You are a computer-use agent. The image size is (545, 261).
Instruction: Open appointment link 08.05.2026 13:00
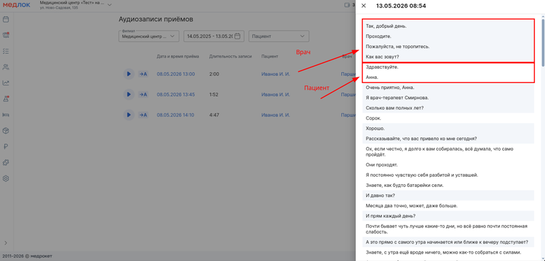pyautogui.click(x=176, y=74)
